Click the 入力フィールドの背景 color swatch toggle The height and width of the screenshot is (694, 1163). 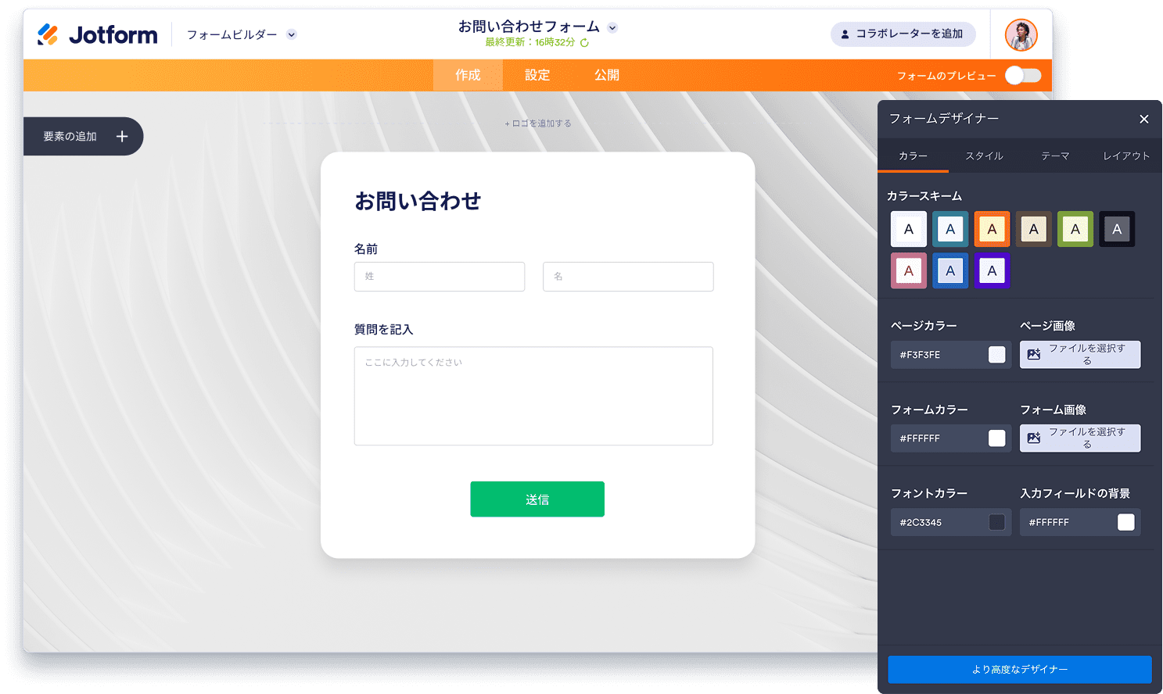coord(1125,522)
